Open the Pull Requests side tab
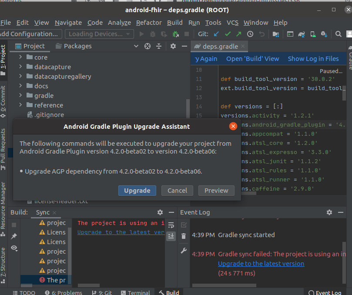Screen dimensions: 352x295 click(3, 149)
